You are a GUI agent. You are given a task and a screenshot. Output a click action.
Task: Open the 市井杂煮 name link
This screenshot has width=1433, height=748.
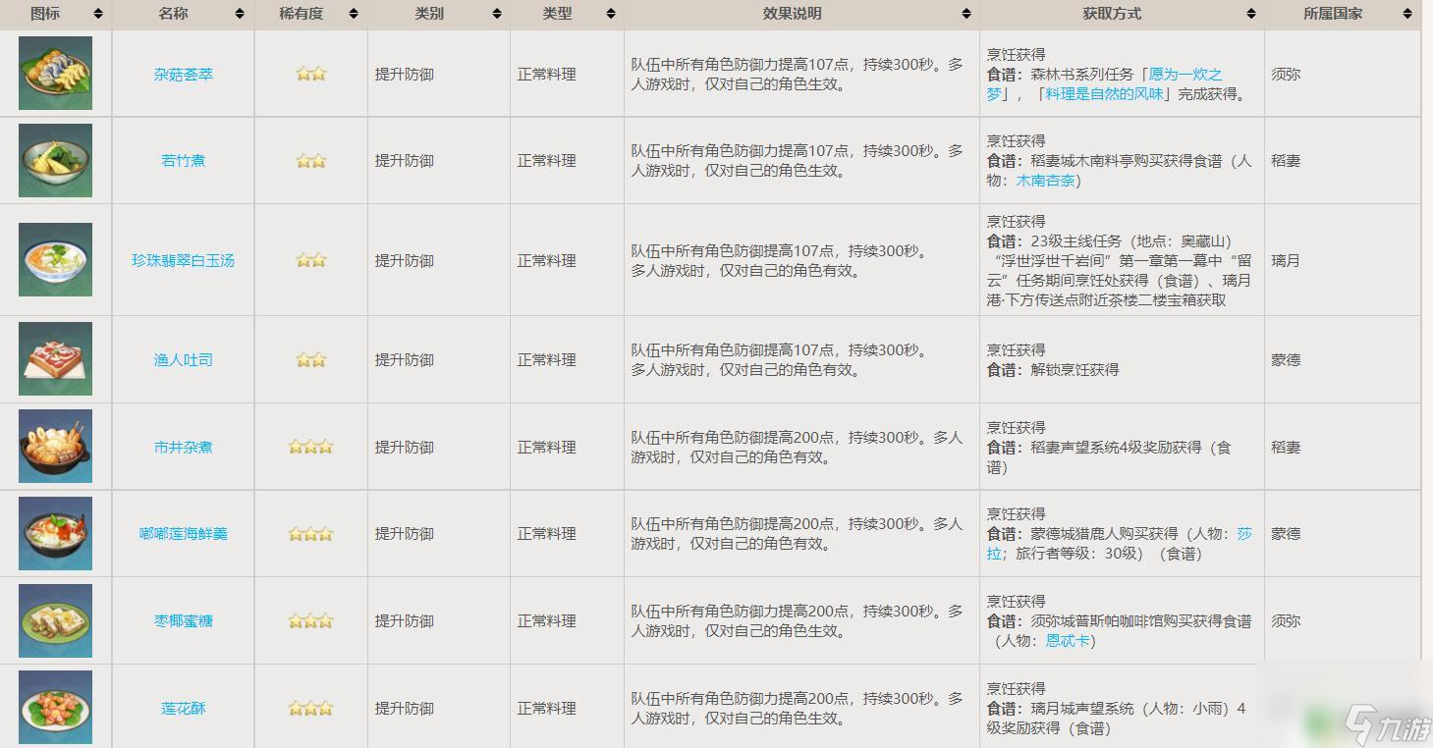(x=184, y=447)
